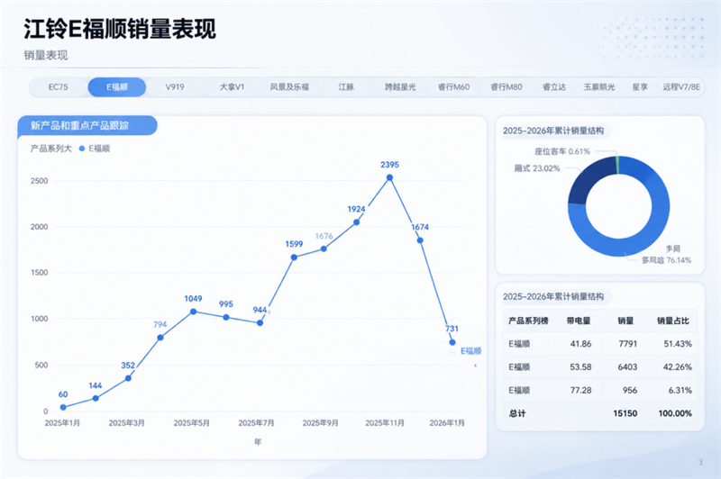Open the 风景及乐福 tab
This screenshot has height=479, width=721.
point(289,87)
